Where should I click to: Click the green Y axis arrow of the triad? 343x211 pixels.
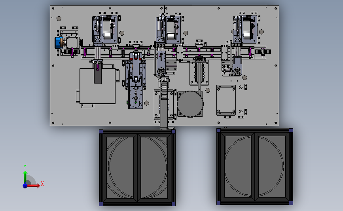click(x=25, y=177)
